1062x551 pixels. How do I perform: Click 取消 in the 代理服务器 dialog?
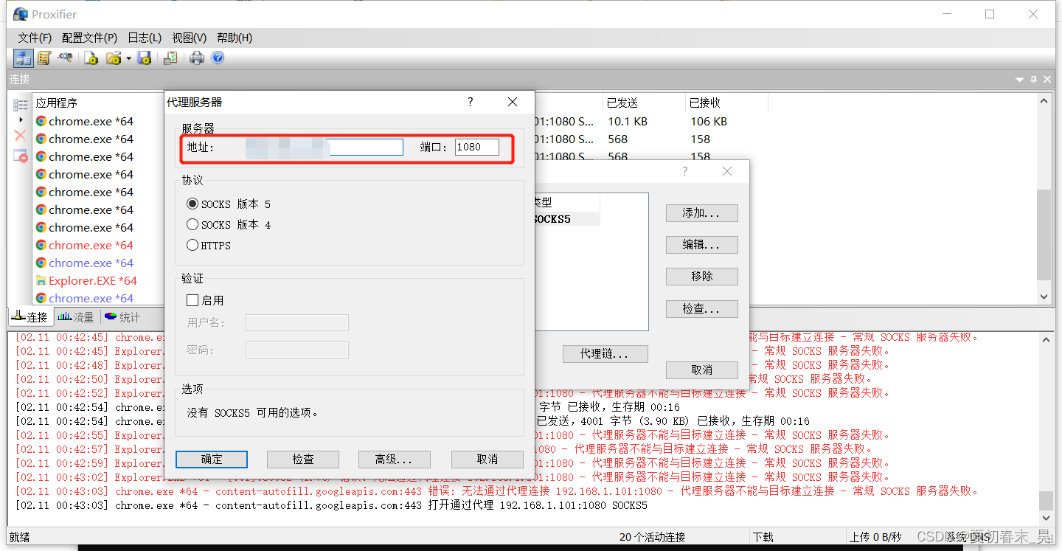[487, 459]
